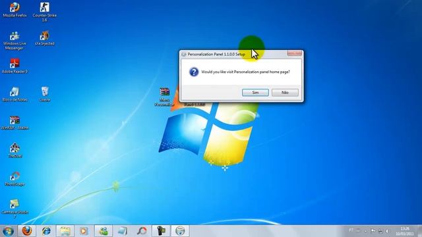Click the Action Center flag tray icon
The width and height of the screenshot is (422, 237).
[x=373, y=231]
